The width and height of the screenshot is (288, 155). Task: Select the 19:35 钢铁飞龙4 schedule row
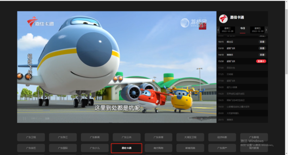coord(242,100)
